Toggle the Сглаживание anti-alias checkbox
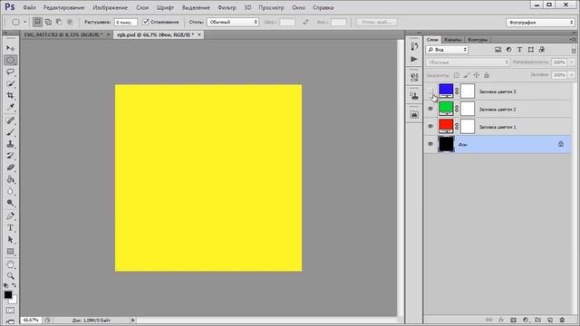 146,22
